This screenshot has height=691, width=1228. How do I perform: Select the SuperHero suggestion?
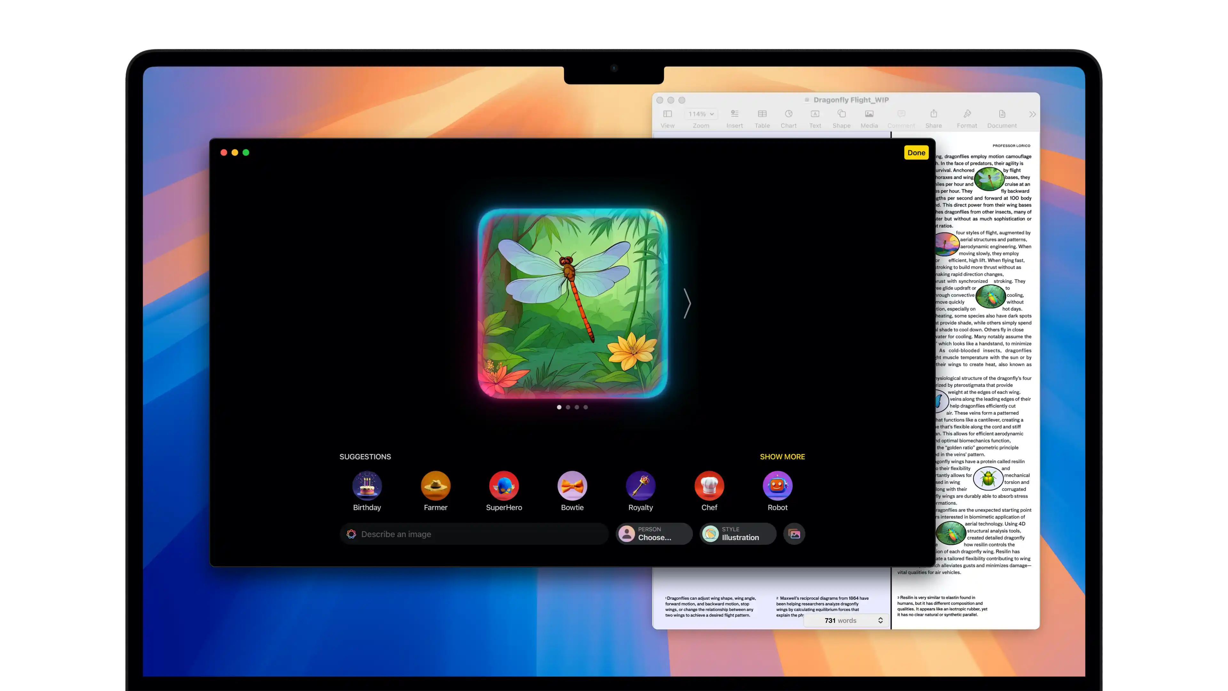[x=504, y=486]
